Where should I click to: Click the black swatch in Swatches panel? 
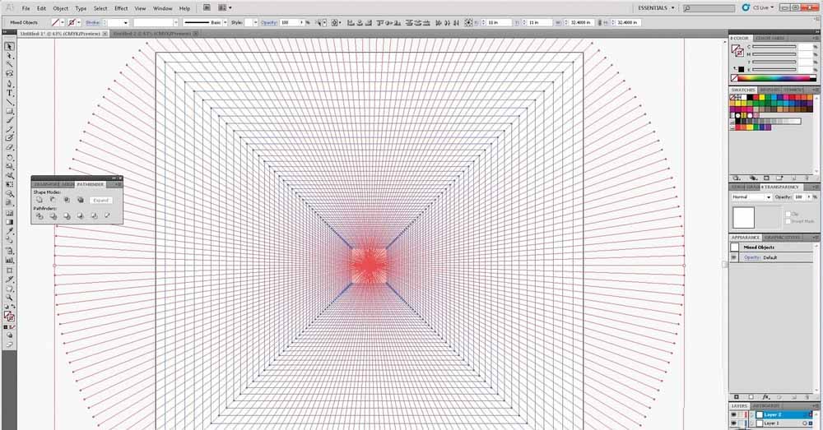tap(750, 97)
